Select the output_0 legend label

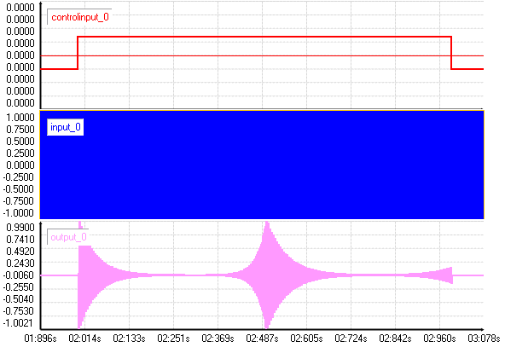tap(68, 237)
